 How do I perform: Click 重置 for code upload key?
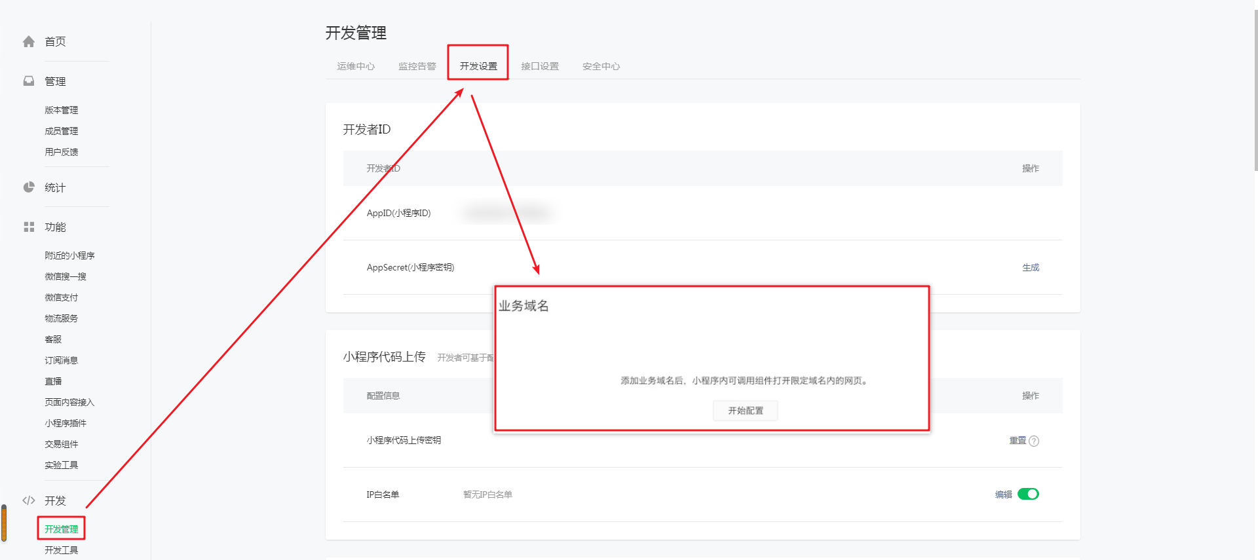pyautogui.click(x=1018, y=441)
